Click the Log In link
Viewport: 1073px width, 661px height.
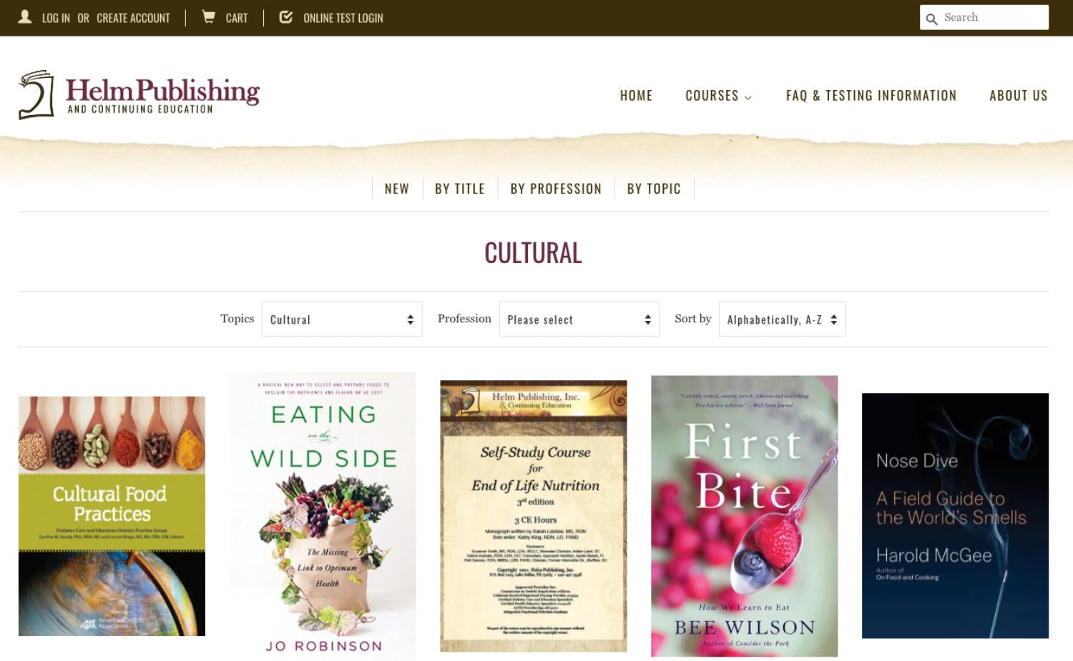pyautogui.click(x=56, y=18)
